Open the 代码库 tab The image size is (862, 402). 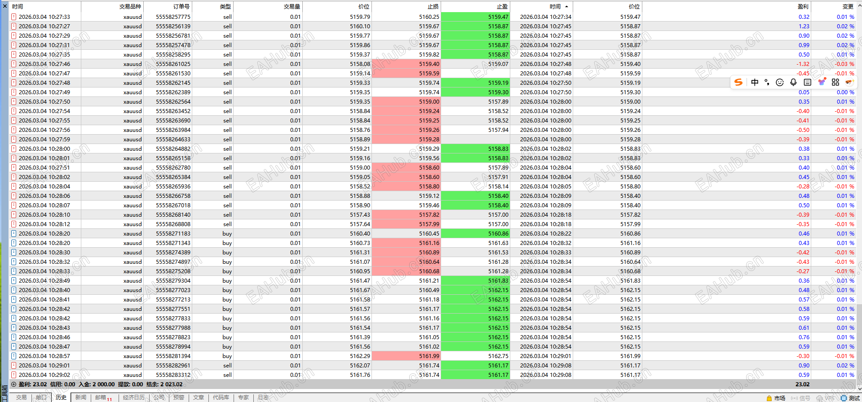[221, 398]
